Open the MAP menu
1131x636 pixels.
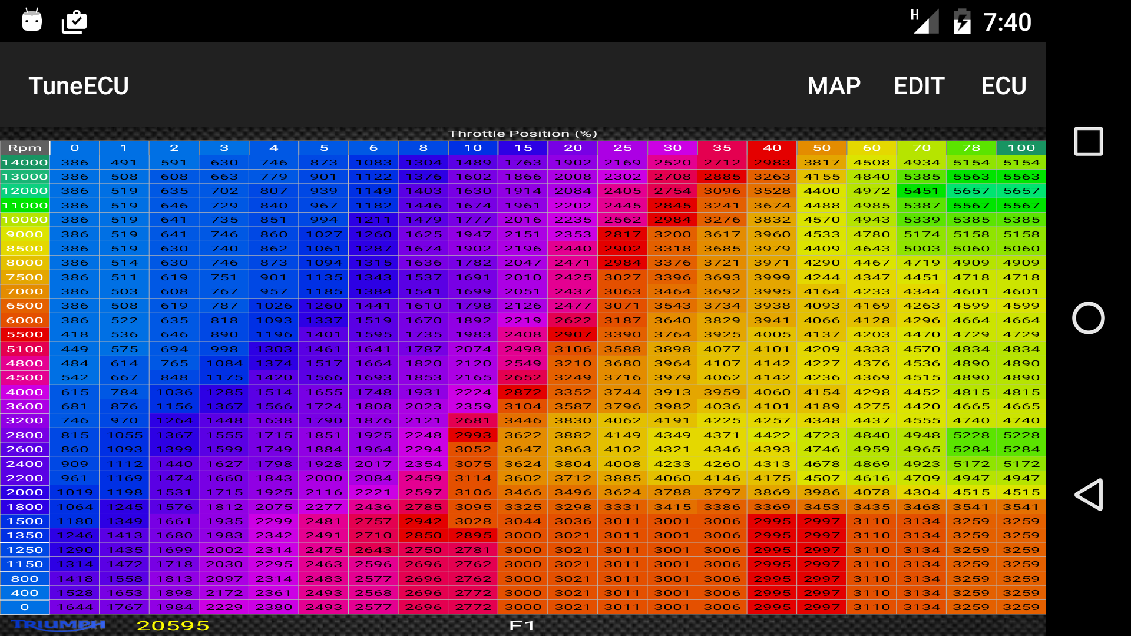(x=834, y=86)
